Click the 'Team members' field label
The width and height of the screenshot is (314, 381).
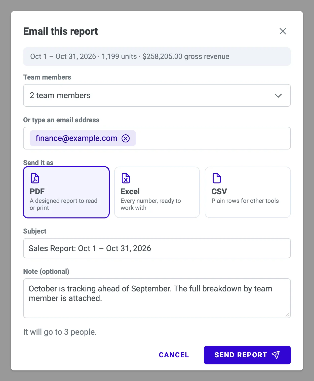[47, 77]
